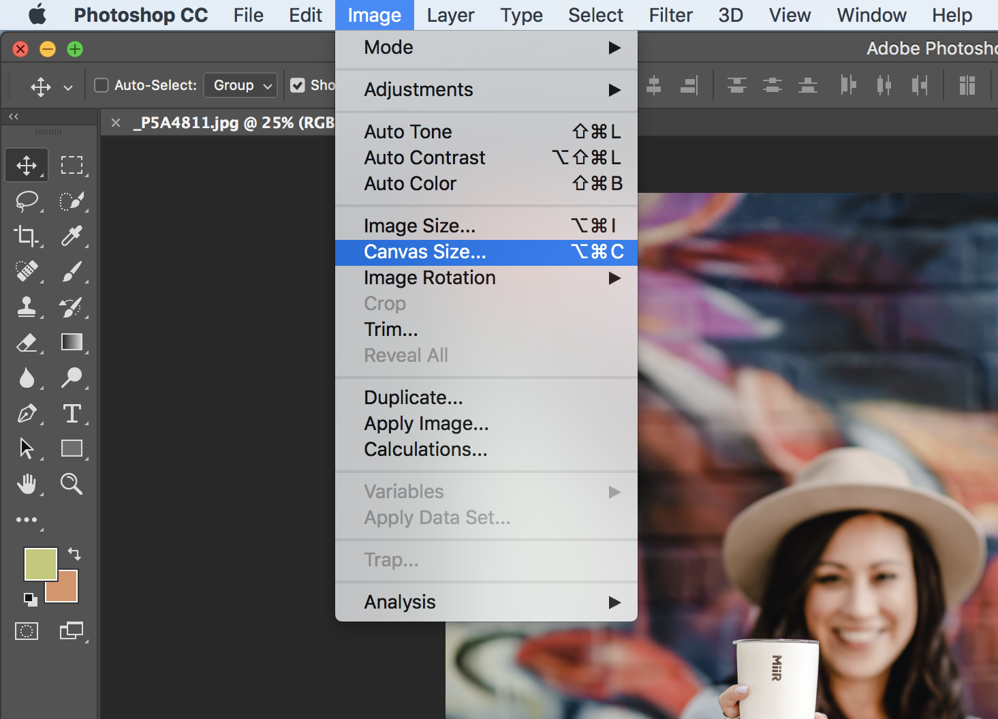998x719 pixels.
Task: Click the foreground color swatch
Action: 41,564
